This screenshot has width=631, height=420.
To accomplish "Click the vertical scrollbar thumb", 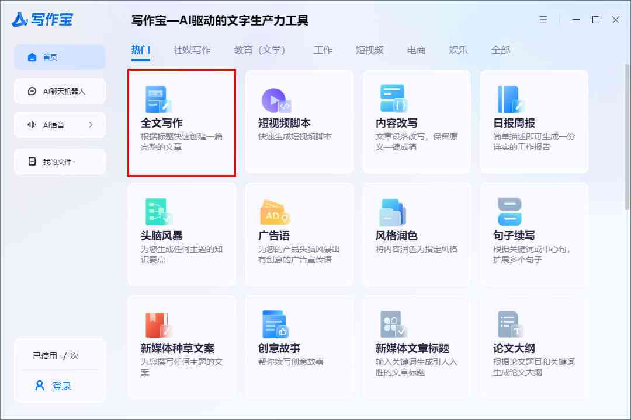I will tap(626, 136).
